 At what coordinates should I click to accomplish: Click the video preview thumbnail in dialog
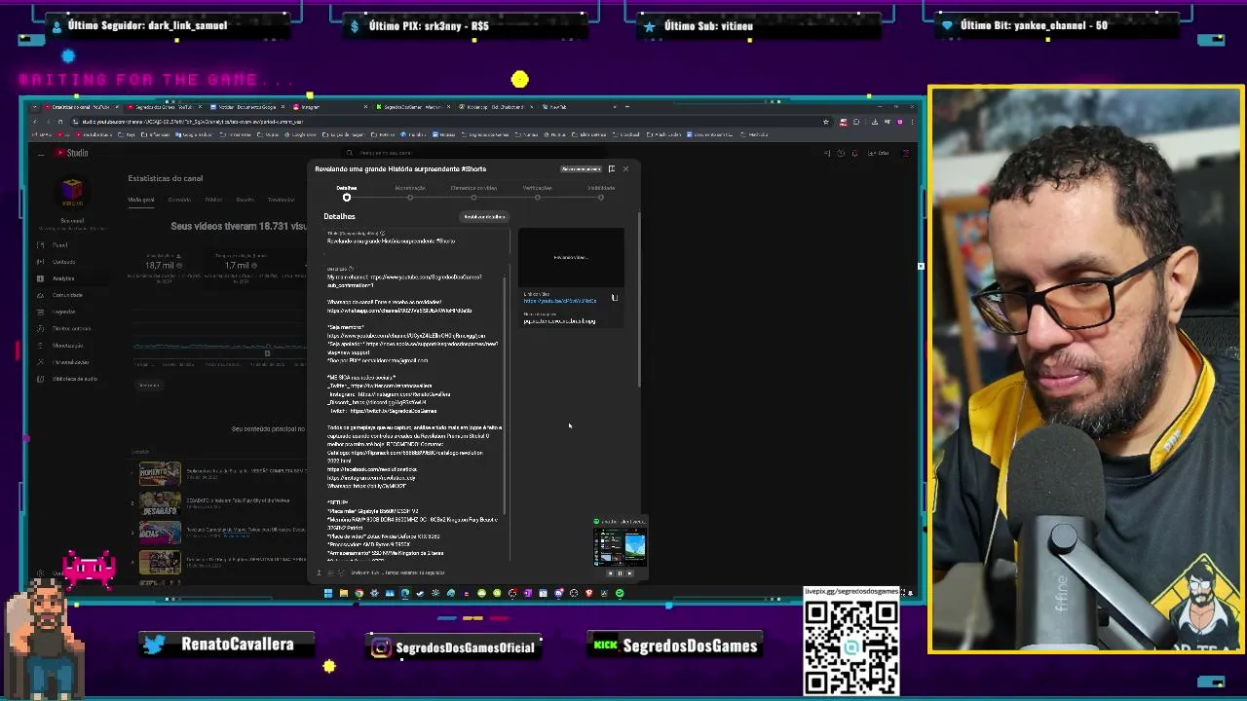(571, 257)
